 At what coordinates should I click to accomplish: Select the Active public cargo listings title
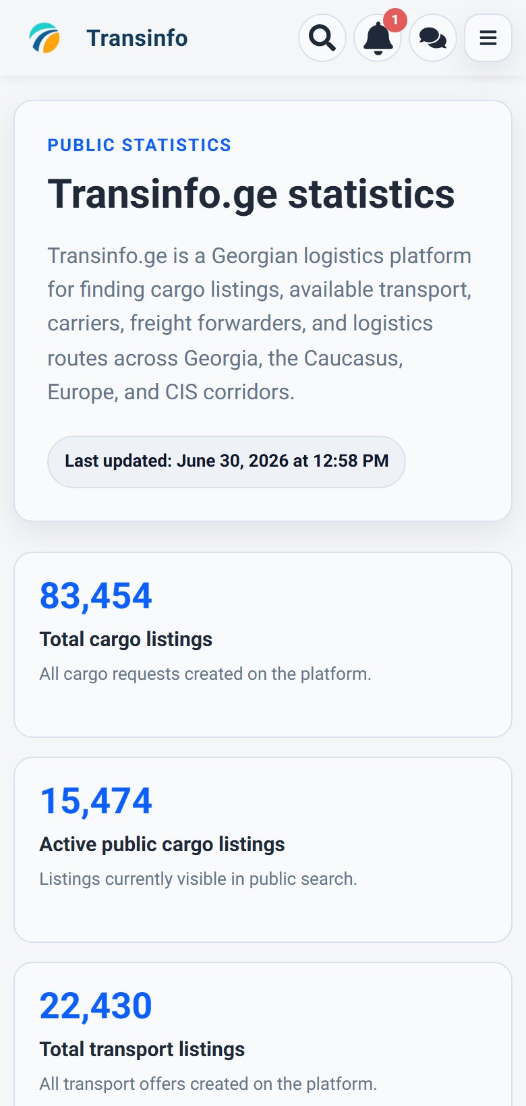(x=163, y=844)
